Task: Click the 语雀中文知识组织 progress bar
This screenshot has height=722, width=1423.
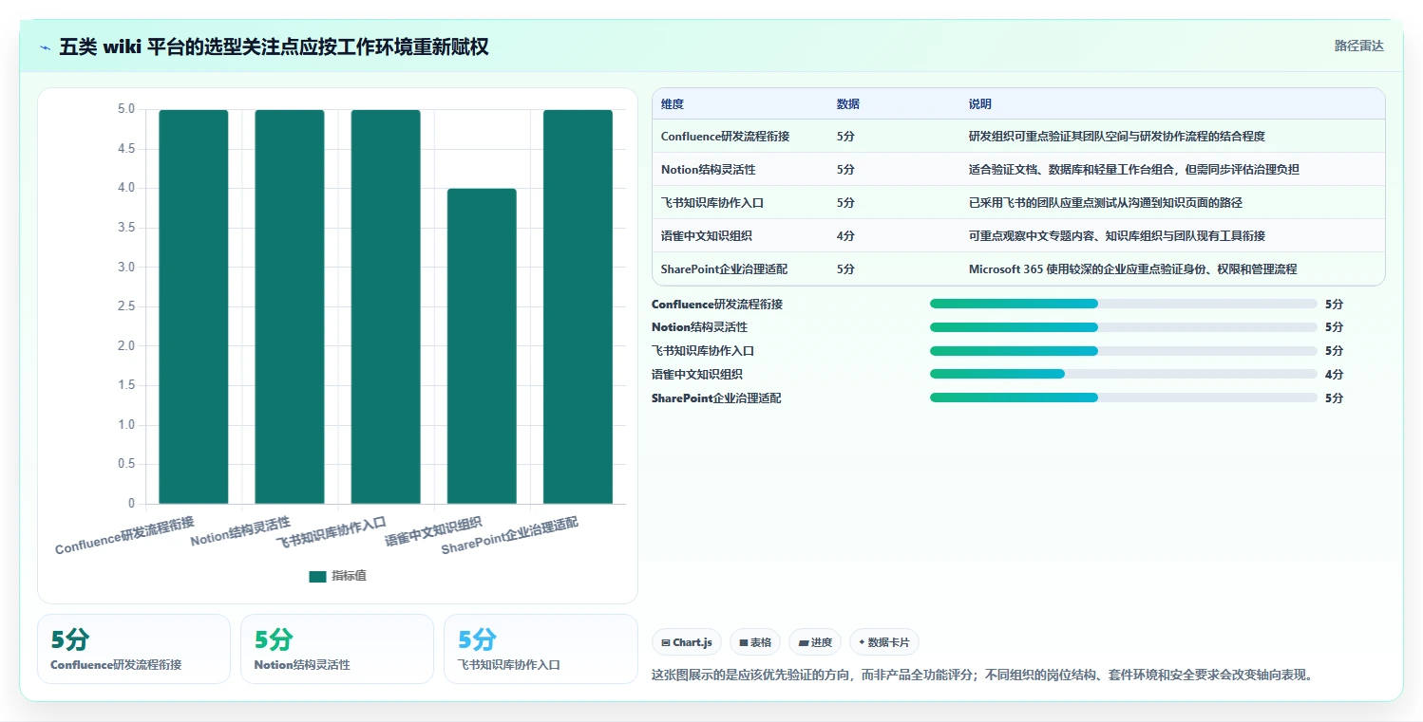Action: (1124, 374)
